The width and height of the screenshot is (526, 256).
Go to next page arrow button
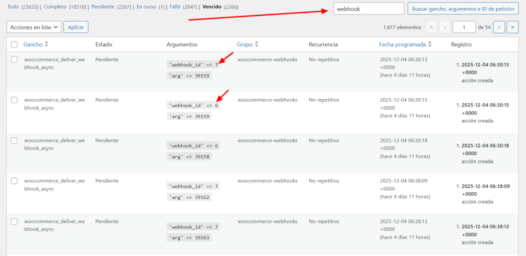tap(499, 27)
